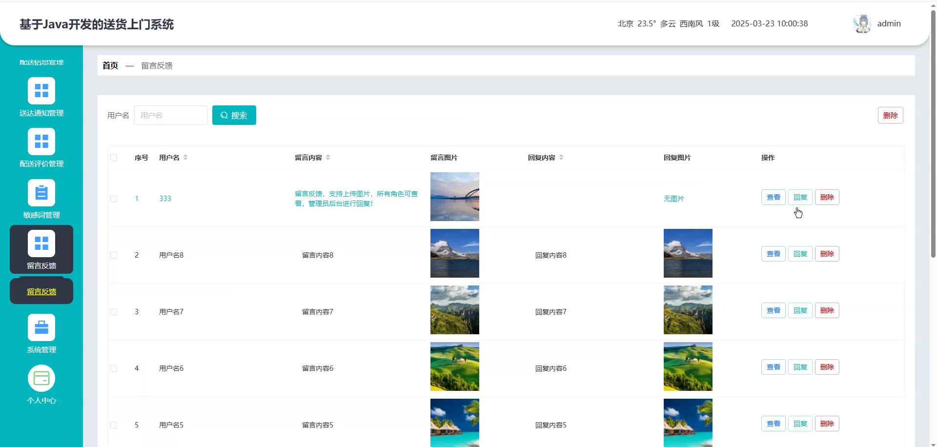The image size is (937, 447).
Task: Click 配送信息管理 sidebar label
Action: tap(41, 62)
